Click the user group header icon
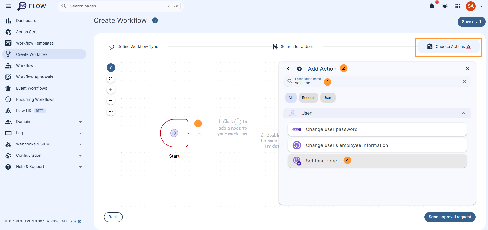Viewport: 488px width, 230px height. [x=292, y=113]
